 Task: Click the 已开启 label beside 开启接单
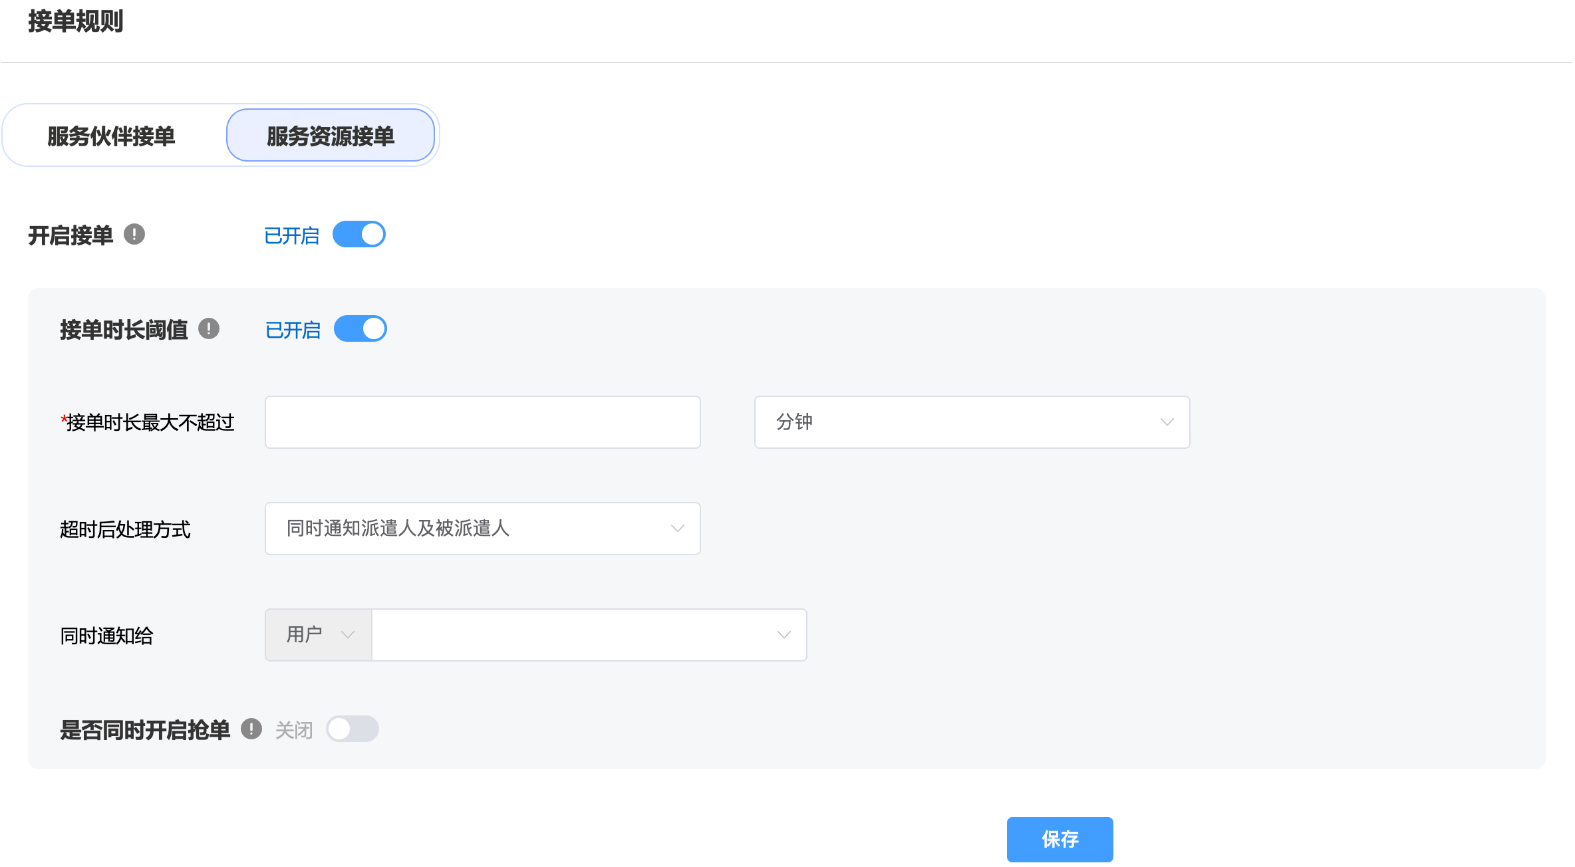291,235
